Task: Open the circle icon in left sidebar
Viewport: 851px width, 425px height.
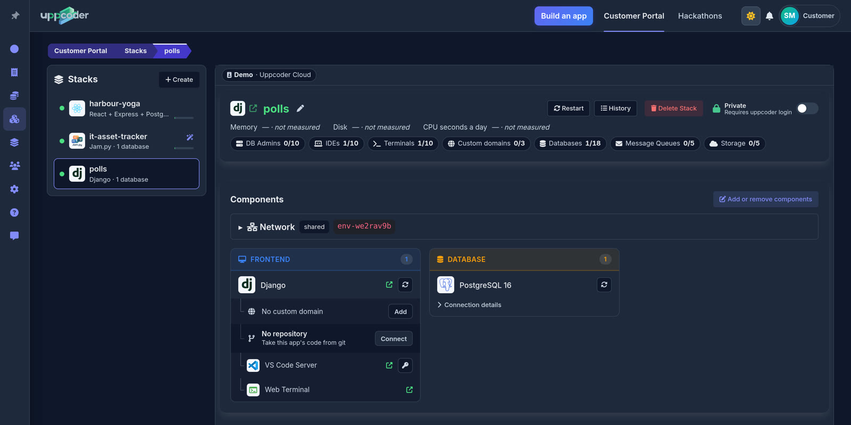Action: click(x=14, y=49)
